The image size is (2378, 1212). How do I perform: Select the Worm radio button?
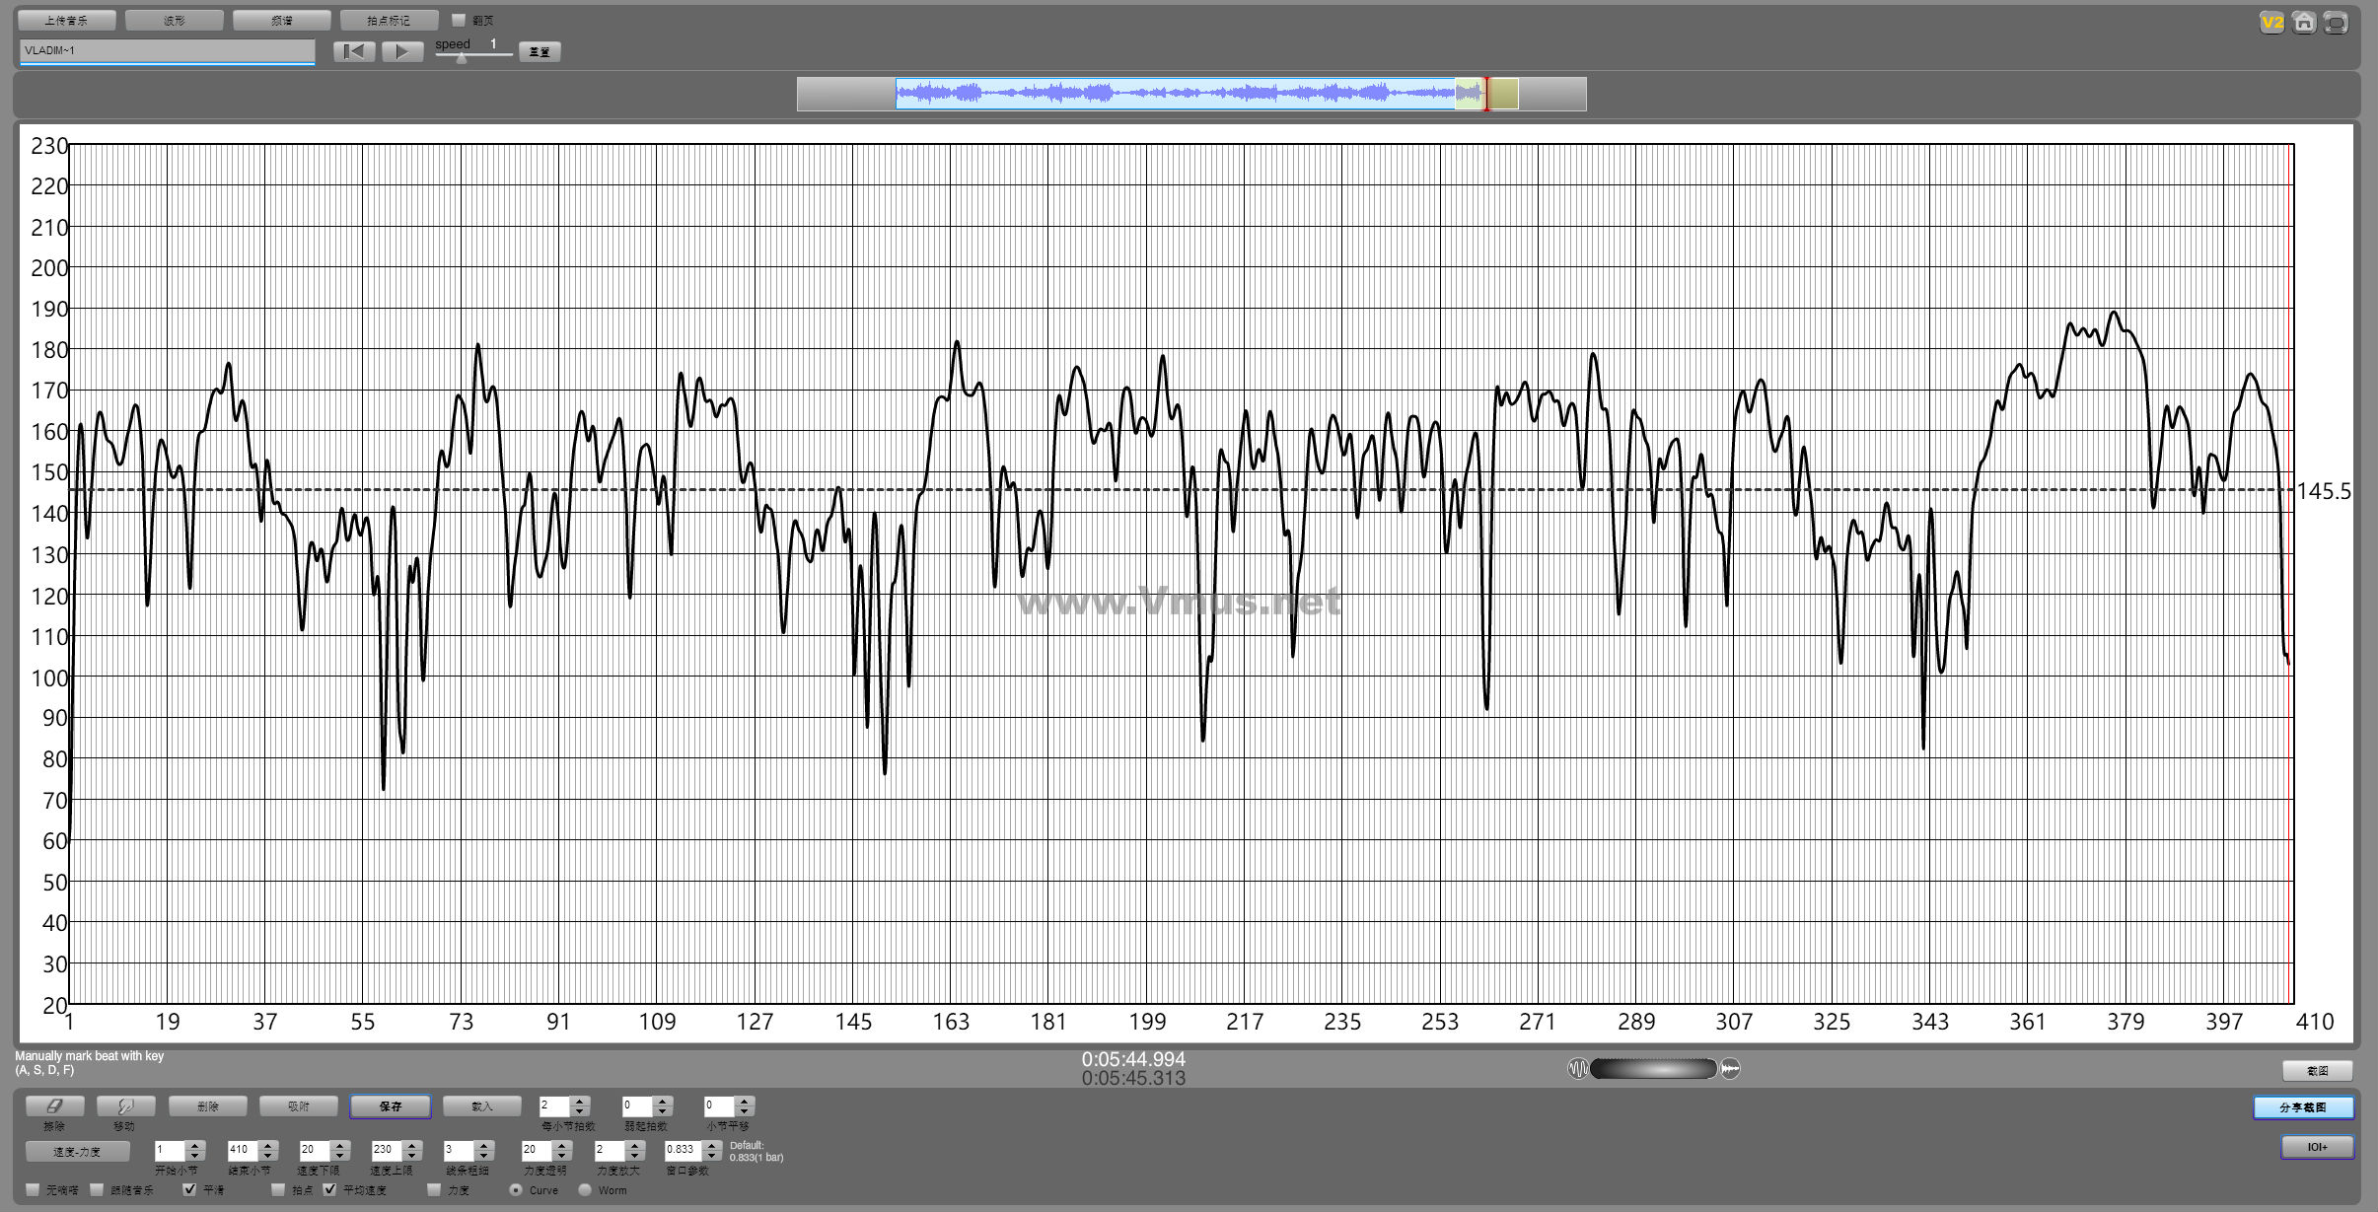tap(585, 1190)
